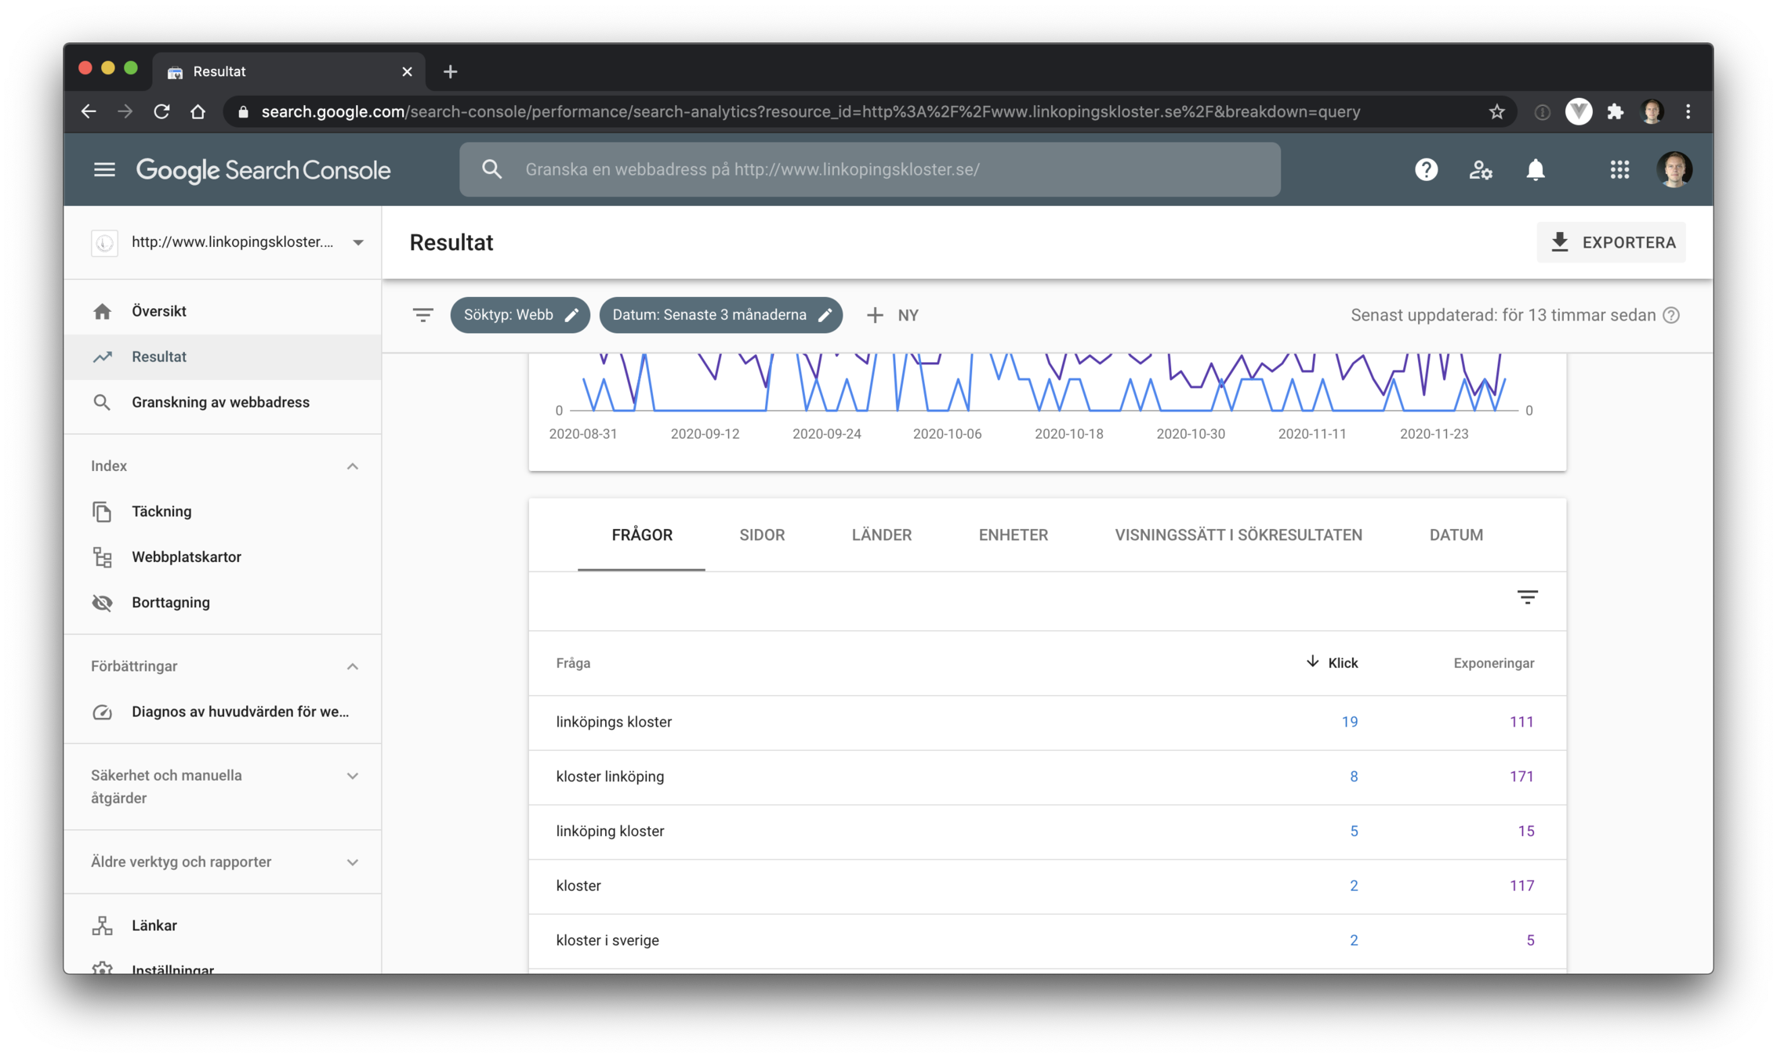Open the Google apps grid
1777x1058 pixels.
(1619, 169)
